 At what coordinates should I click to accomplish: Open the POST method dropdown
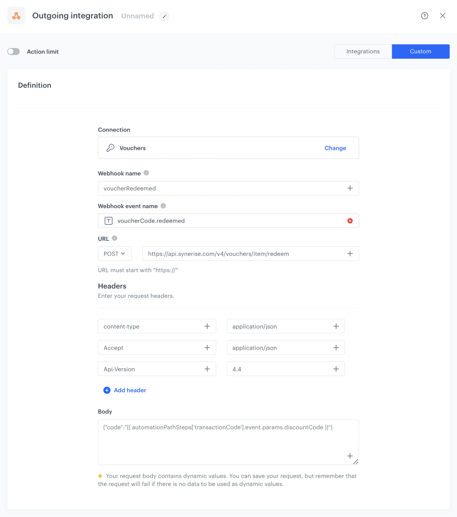[115, 253]
